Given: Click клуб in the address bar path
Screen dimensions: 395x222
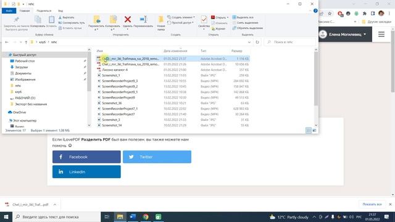Looking at the screenshot, I should click(43, 42).
